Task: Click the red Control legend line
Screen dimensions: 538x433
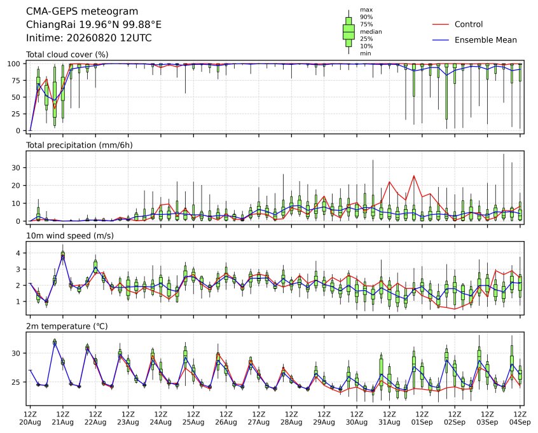Action: coord(441,24)
